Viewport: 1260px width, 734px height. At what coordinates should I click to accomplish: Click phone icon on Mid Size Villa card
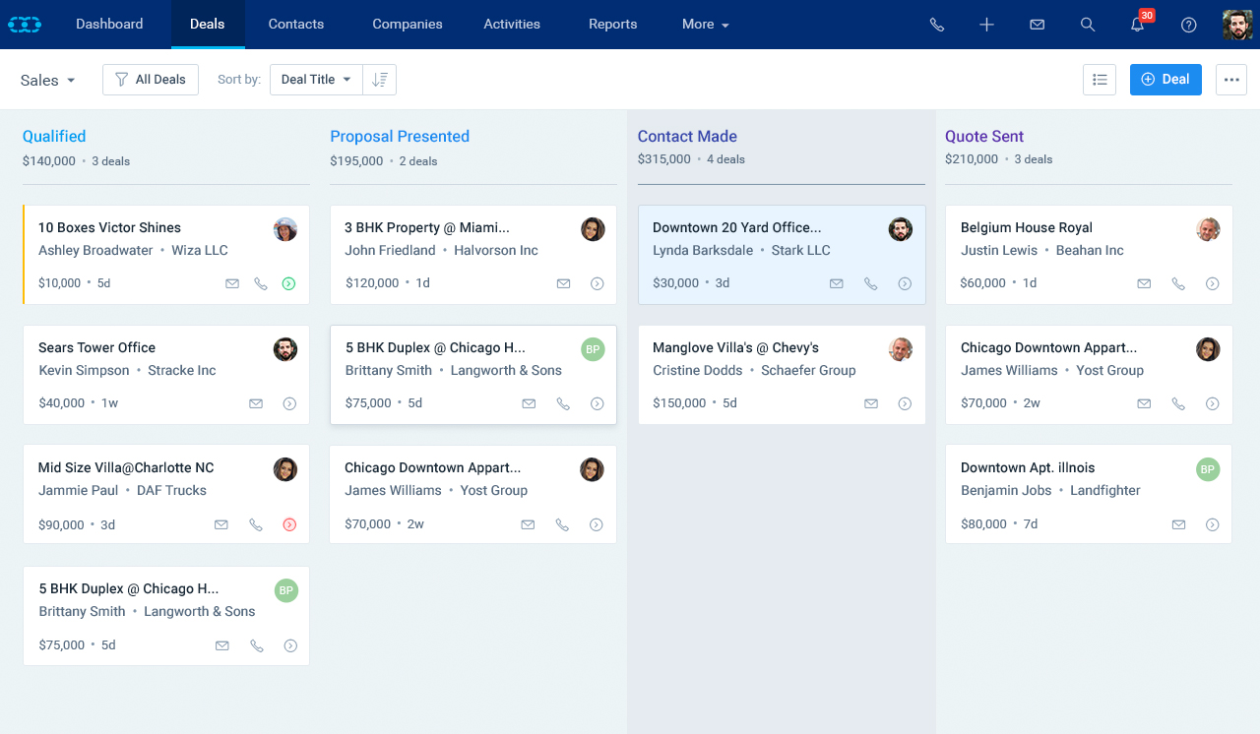[x=256, y=524]
